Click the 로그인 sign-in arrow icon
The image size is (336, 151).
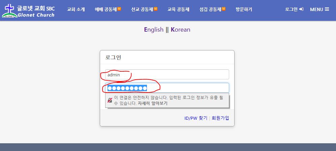[x=301, y=9]
